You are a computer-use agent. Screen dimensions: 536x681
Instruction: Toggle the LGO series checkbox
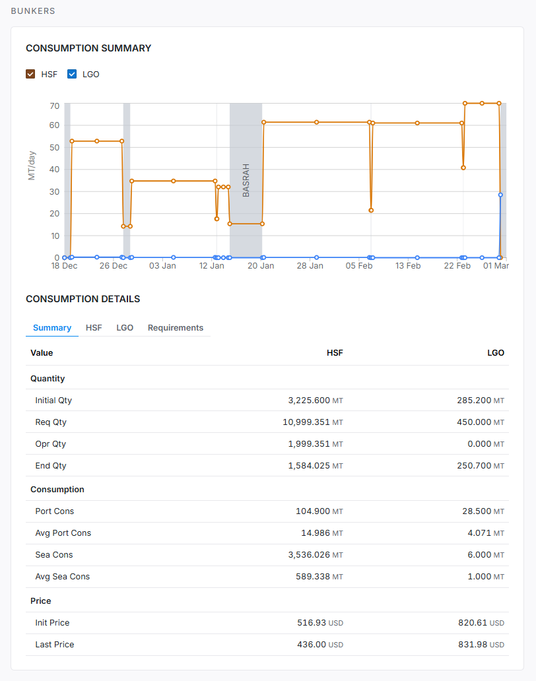point(73,74)
